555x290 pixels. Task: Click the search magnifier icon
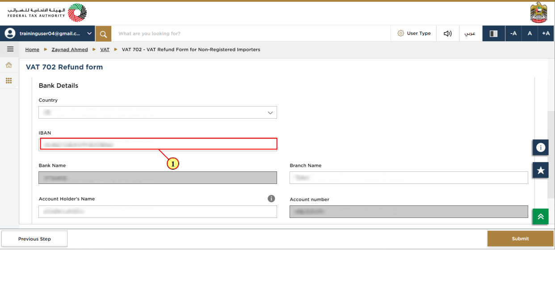(x=103, y=34)
